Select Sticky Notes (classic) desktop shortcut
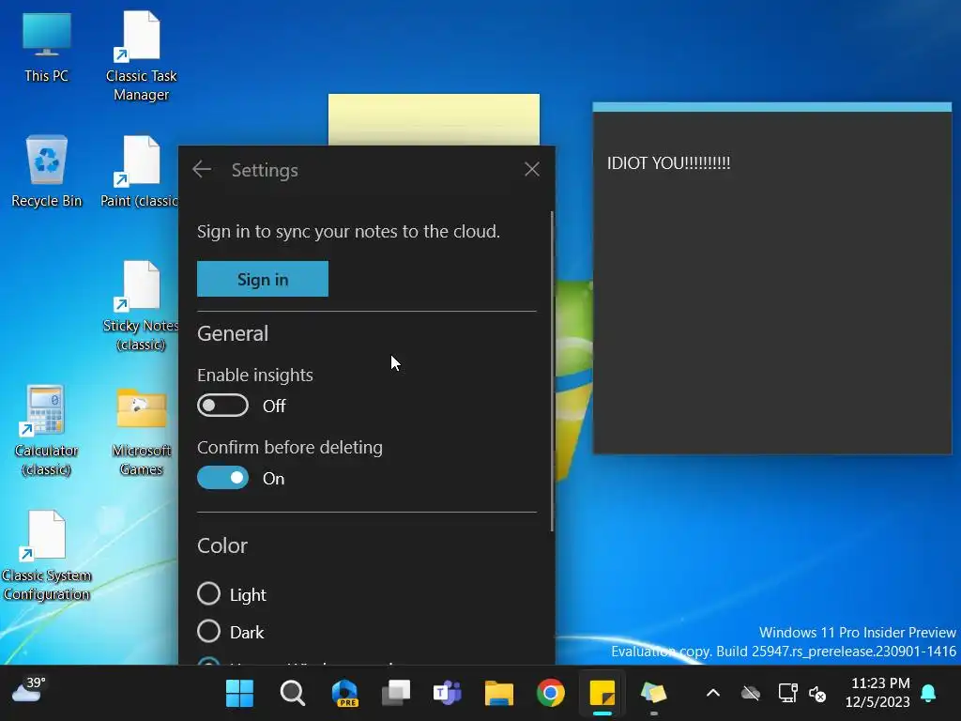Image resolution: width=961 pixels, height=721 pixels. pyautogui.click(x=141, y=307)
